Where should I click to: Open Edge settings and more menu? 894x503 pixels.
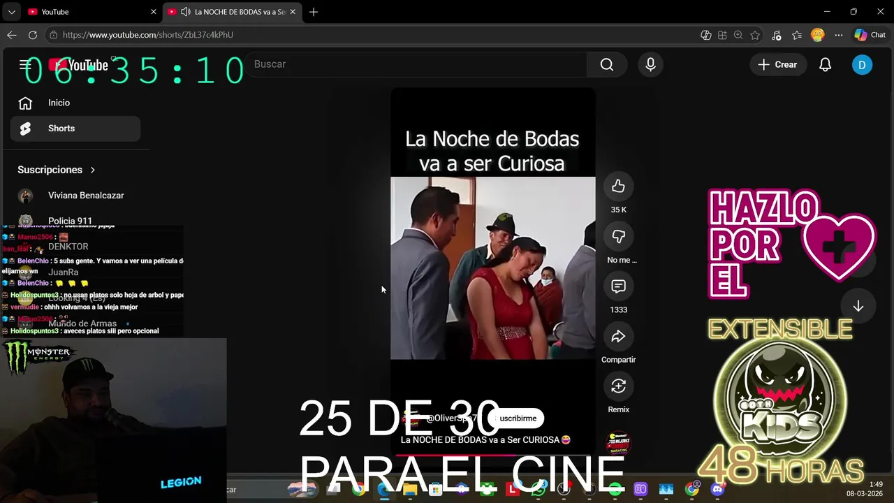(x=839, y=35)
